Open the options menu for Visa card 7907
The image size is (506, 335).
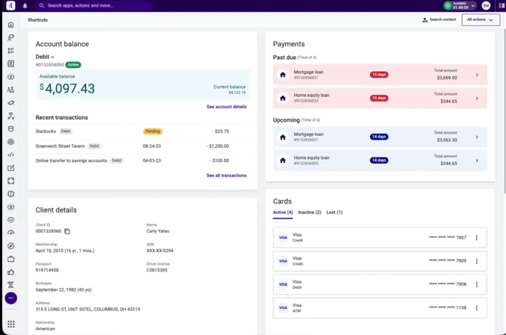click(x=477, y=237)
